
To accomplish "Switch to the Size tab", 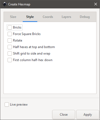I will [x=13, y=17].
